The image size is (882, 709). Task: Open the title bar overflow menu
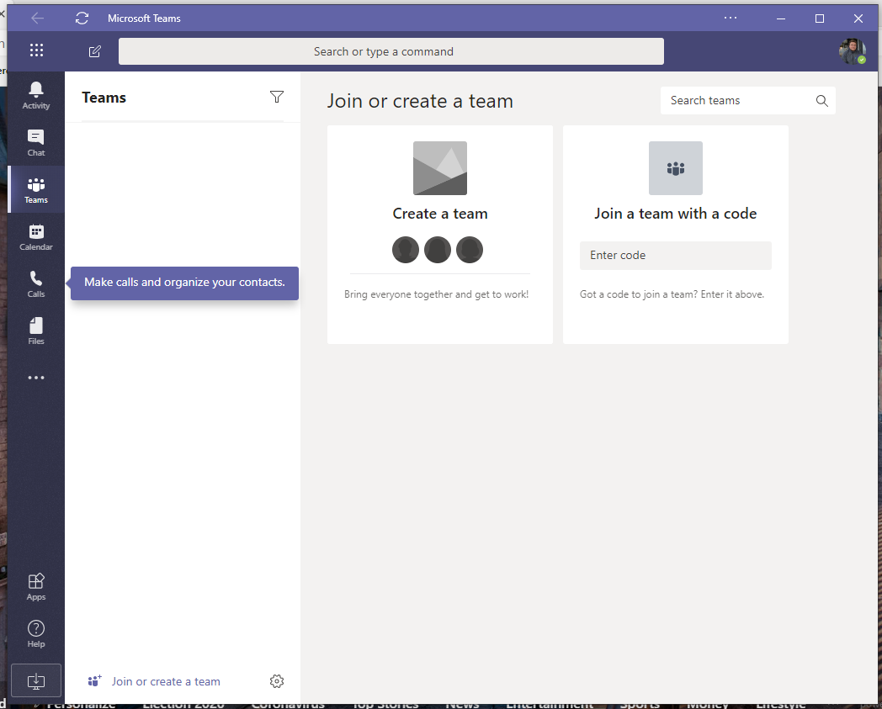[730, 18]
